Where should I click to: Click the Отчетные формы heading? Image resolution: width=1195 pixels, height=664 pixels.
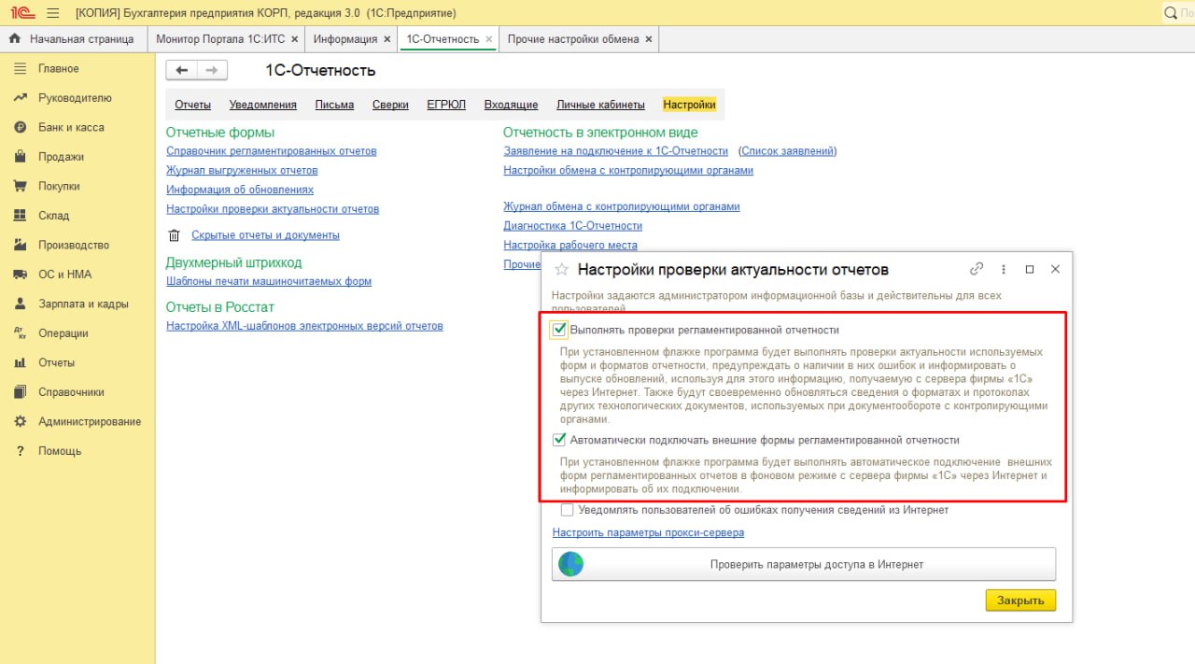(220, 133)
